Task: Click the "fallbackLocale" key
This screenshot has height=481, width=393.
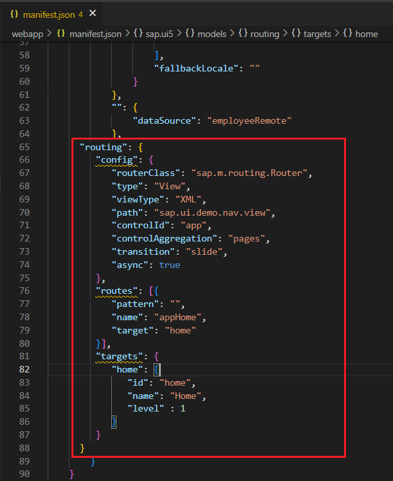Action: point(196,68)
